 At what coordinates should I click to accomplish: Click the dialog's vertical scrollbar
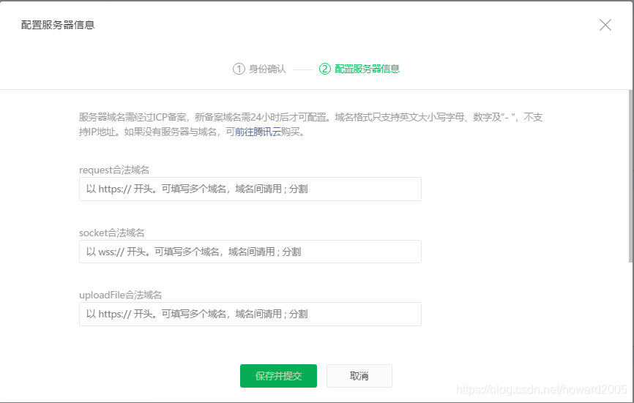[631, 176]
